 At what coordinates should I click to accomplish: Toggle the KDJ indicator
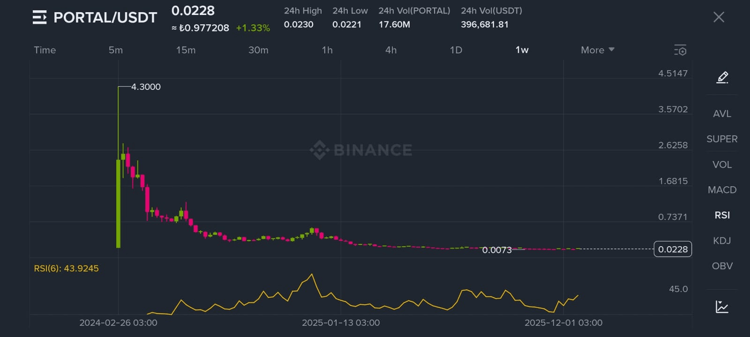(x=722, y=241)
